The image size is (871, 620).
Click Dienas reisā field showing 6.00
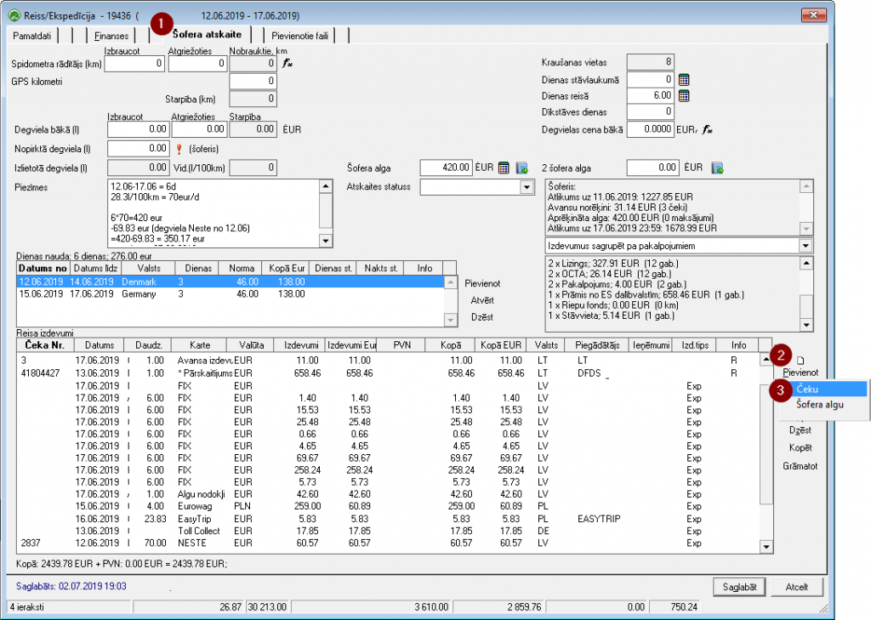click(651, 95)
